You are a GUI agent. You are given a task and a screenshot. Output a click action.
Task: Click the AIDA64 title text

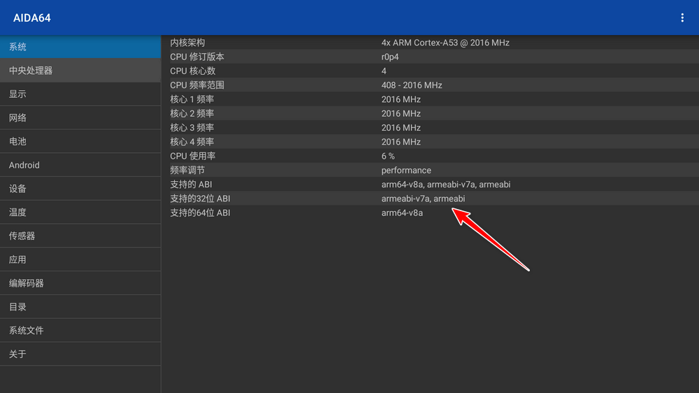tap(32, 17)
